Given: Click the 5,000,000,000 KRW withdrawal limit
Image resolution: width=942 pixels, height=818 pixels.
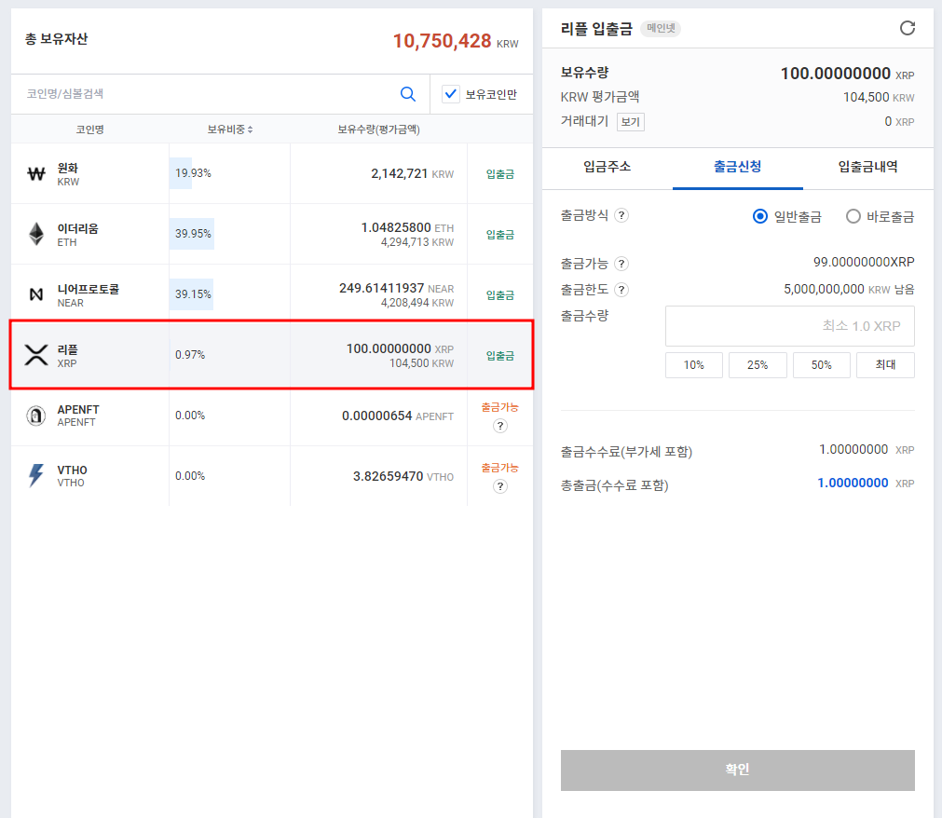Looking at the screenshot, I should [825, 289].
